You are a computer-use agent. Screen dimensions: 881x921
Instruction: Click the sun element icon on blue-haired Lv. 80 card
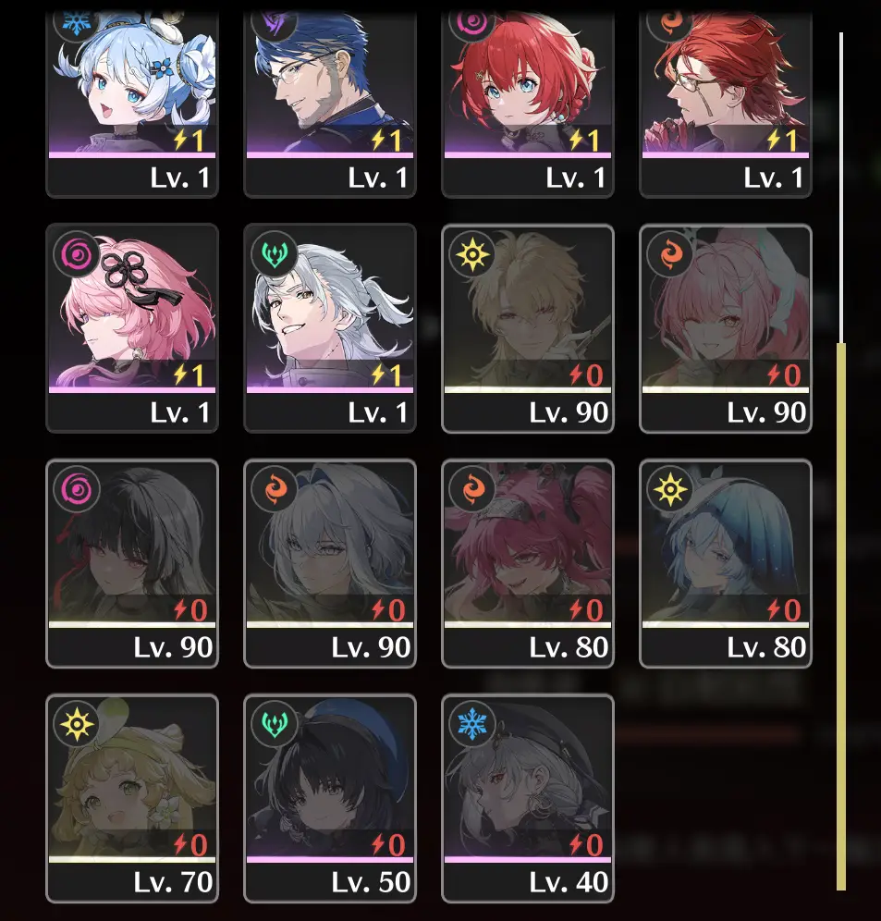coord(670,489)
